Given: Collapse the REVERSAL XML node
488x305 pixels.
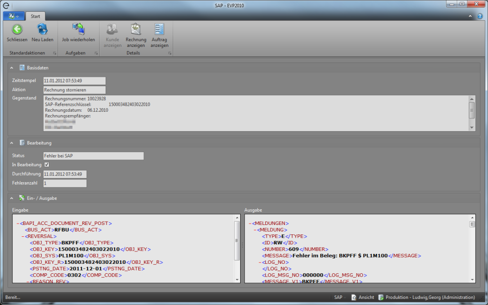Looking at the screenshot, I should click(x=23, y=236).
